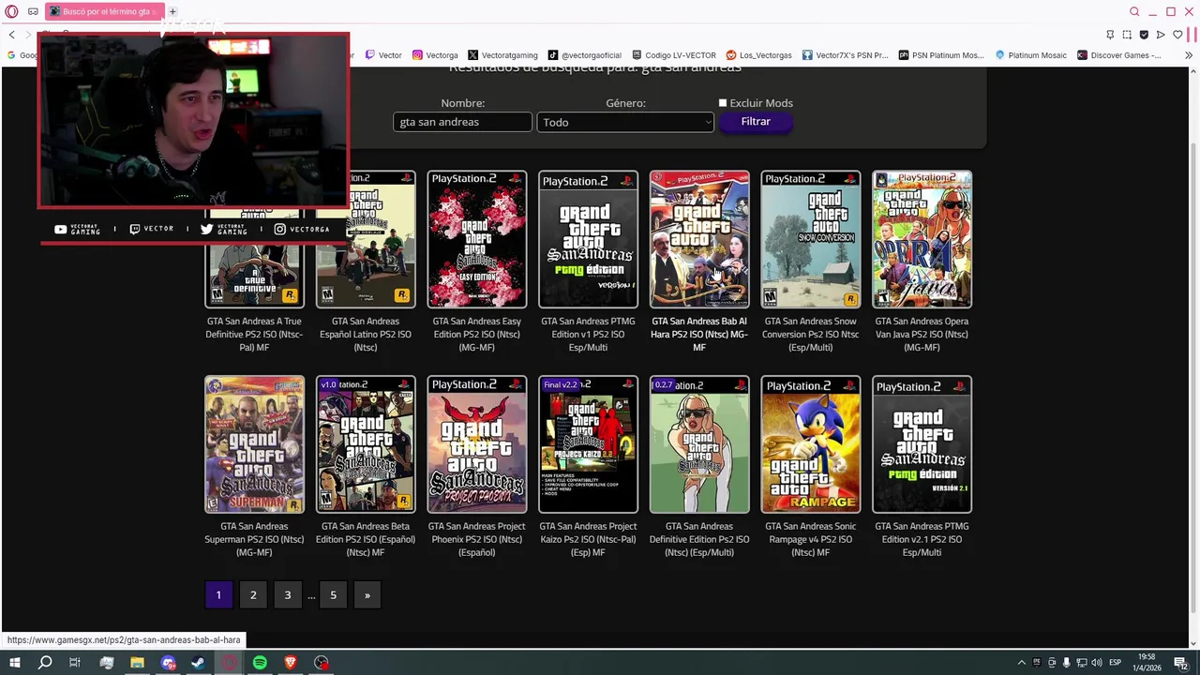Go back with the browser back arrow
1200x675 pixels.
pyautogui.click(x=11, y=35)
